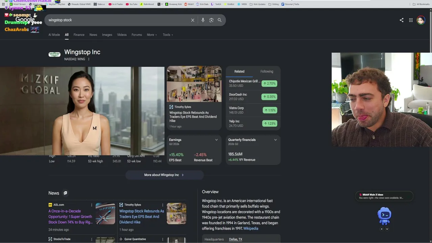Select the Images search tab
This screenshot has height=243, width=432.
click(x=107, y=35)
